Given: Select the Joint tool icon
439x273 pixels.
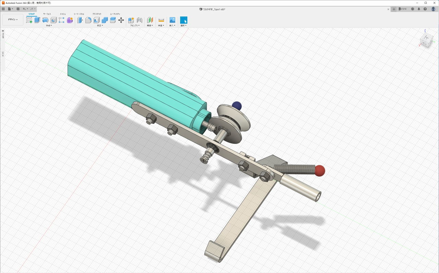Looking at the screenshot, I should click(139, 20).
